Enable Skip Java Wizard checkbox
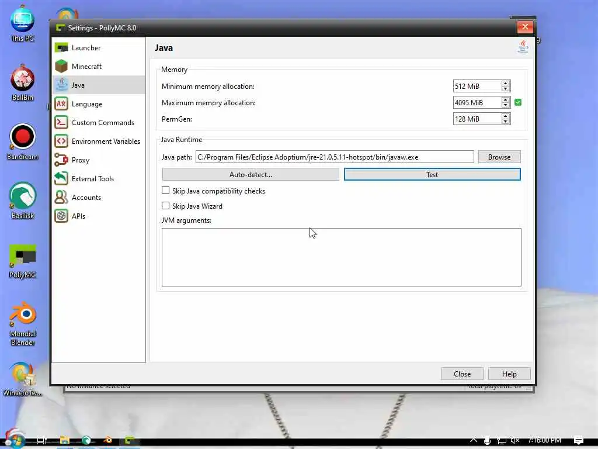 point(165,206)
